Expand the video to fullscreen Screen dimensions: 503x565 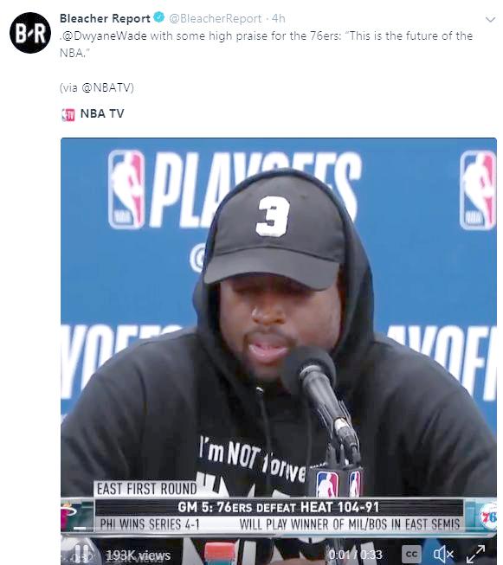(477, 554)
